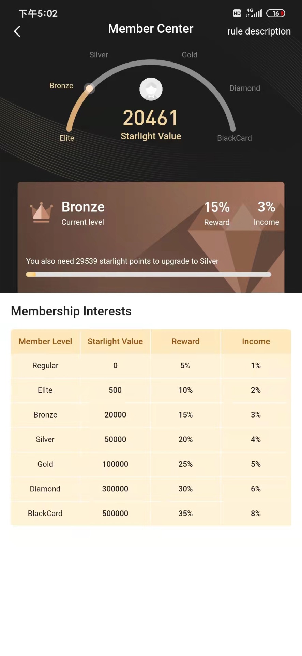Image resolution: width=302 pixels, height=656 pixels.
Task: Go back using the top-left arrow
Action: pyautogui.click(x=17, y=31)
